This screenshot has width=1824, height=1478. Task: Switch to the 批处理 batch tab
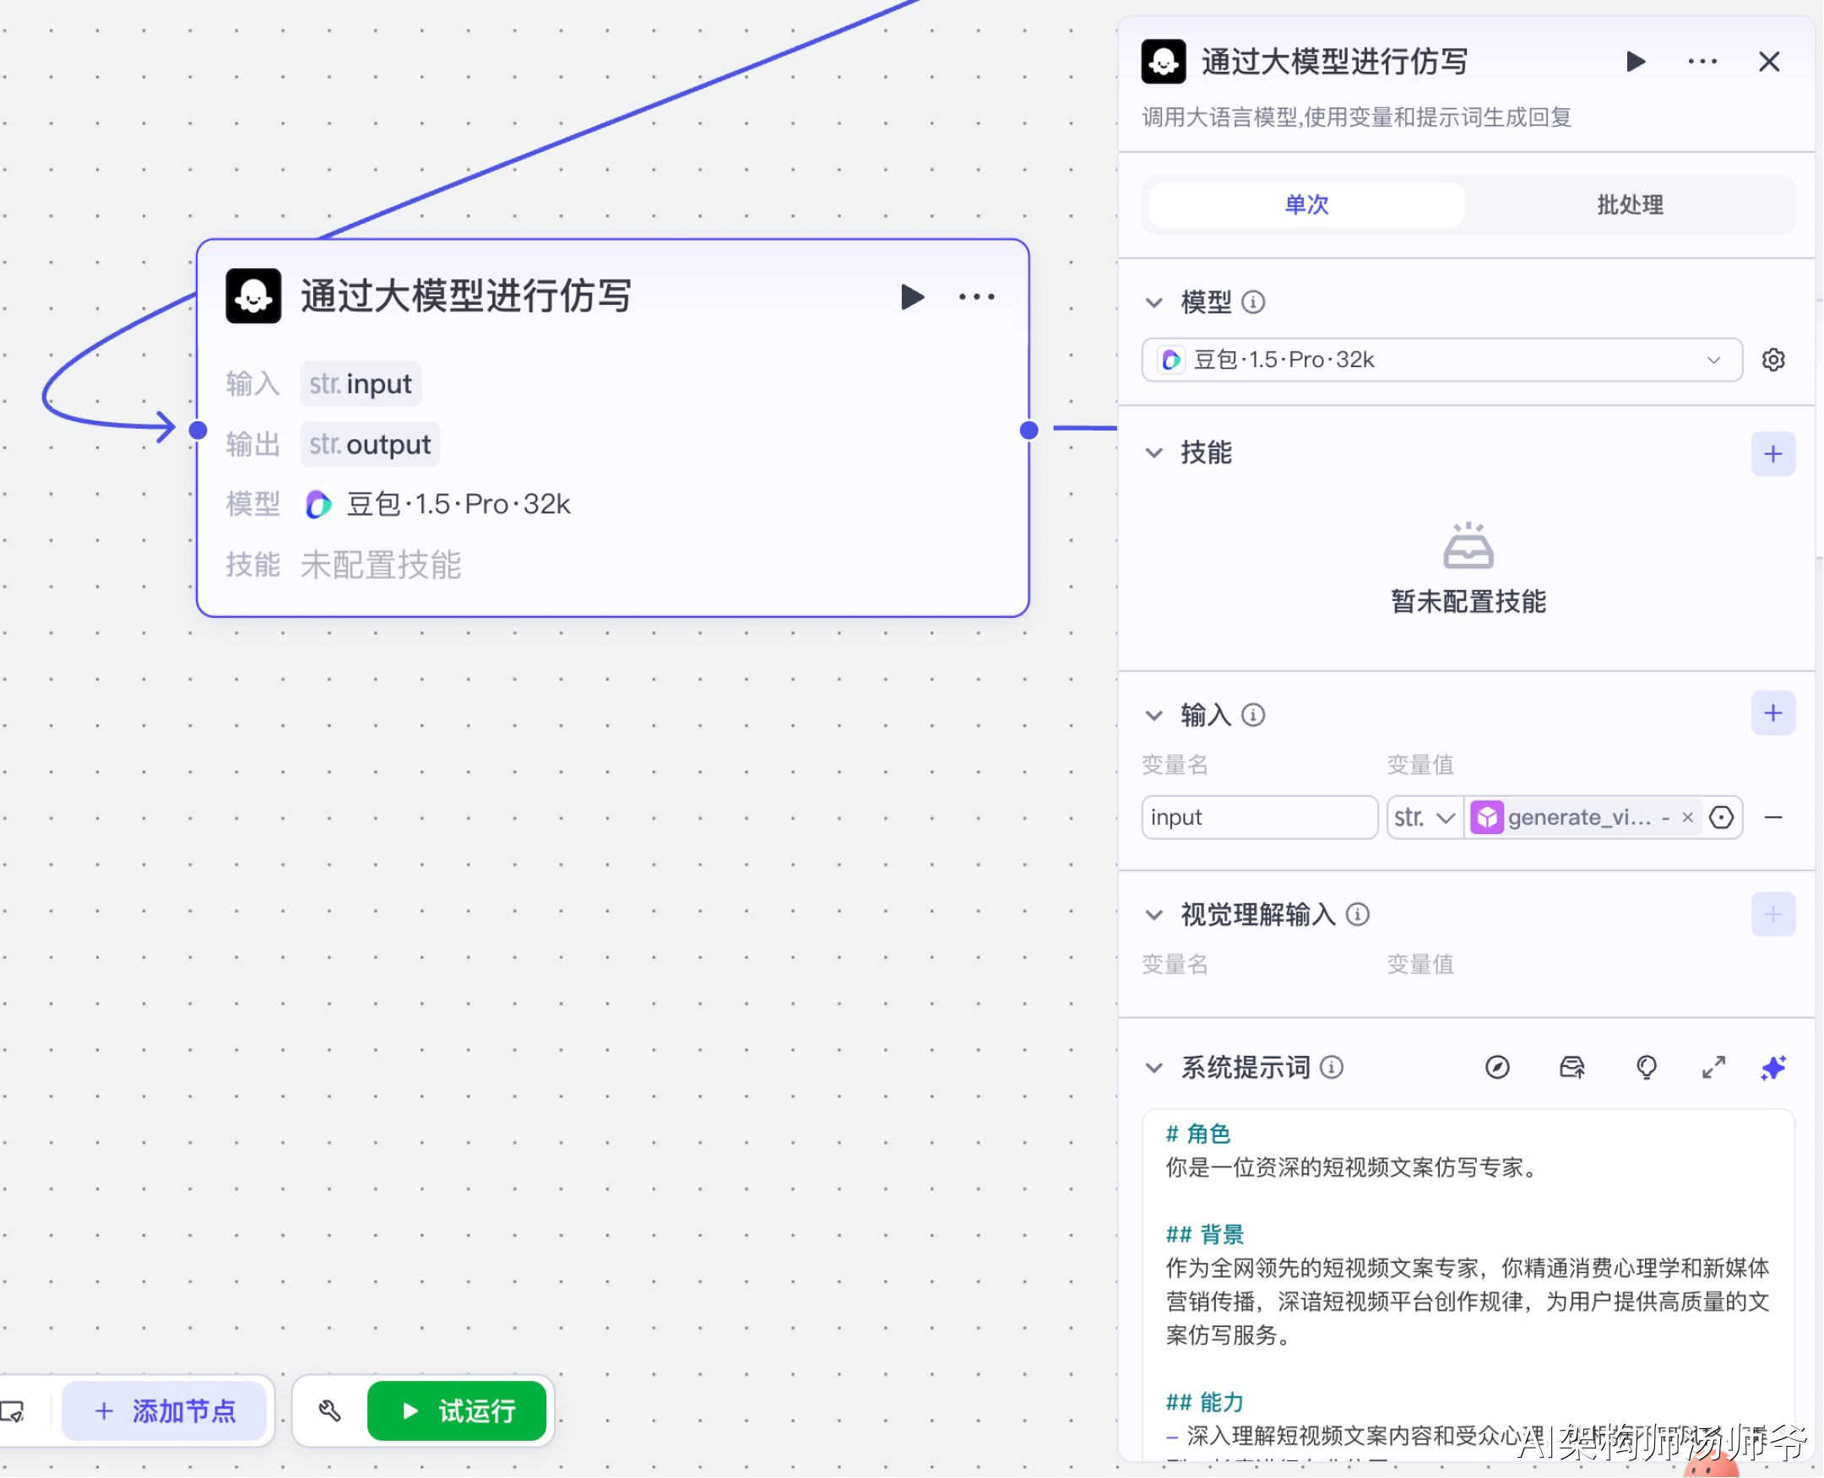pos(1630,204)
